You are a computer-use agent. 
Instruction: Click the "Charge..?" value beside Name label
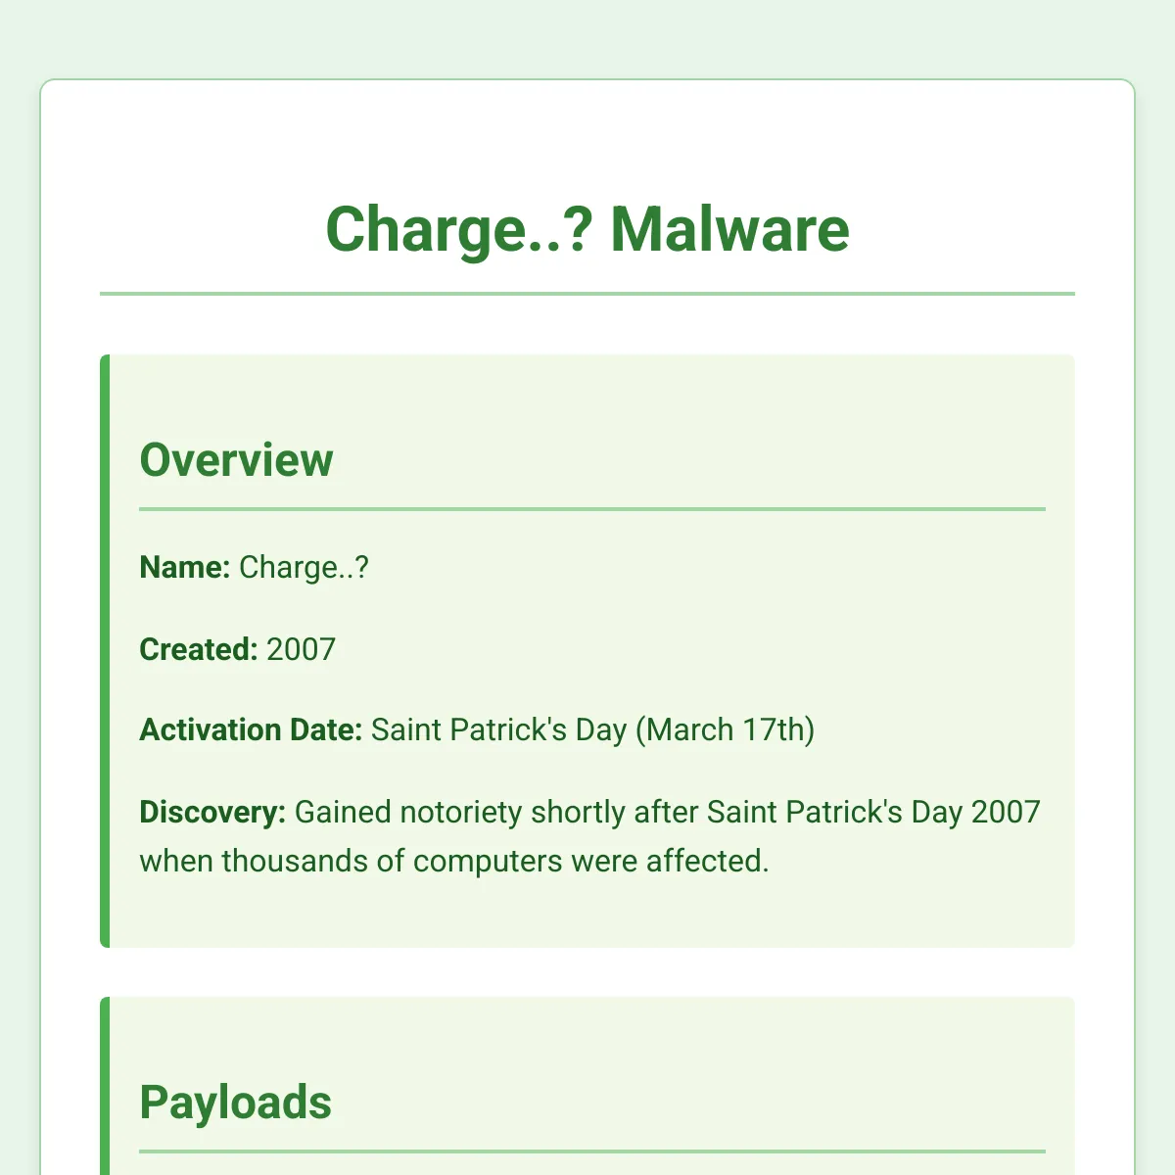[x=304, y=568]
